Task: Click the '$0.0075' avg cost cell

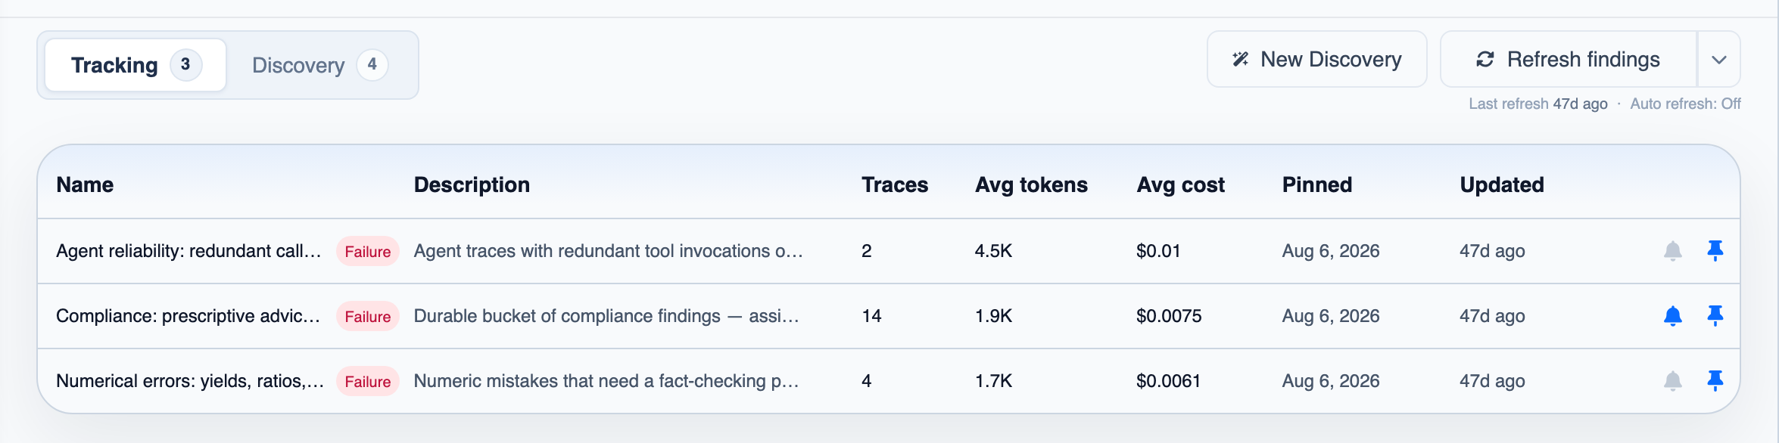Action: [x=1169, y=316]
